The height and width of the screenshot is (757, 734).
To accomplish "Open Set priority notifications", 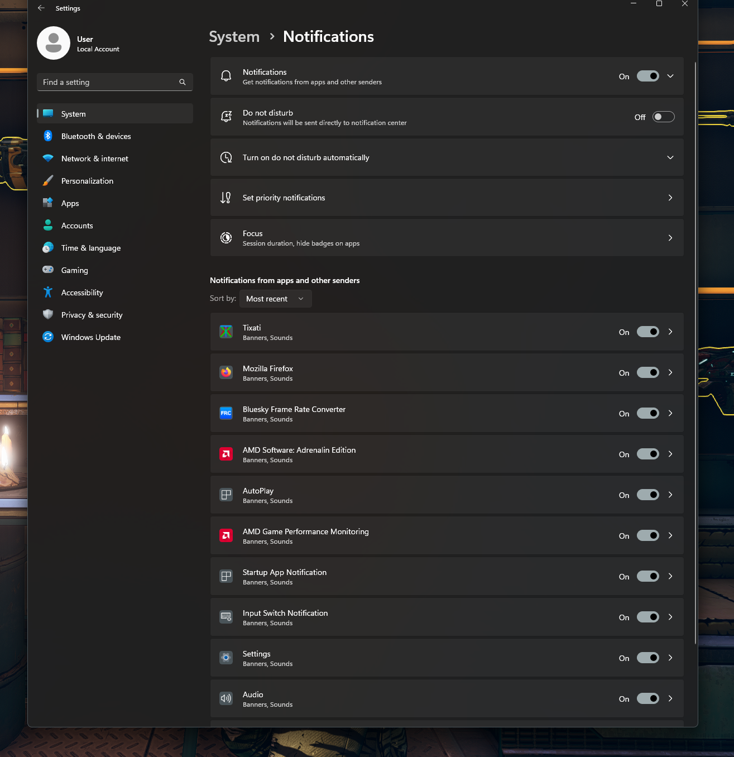I will 447,198.
